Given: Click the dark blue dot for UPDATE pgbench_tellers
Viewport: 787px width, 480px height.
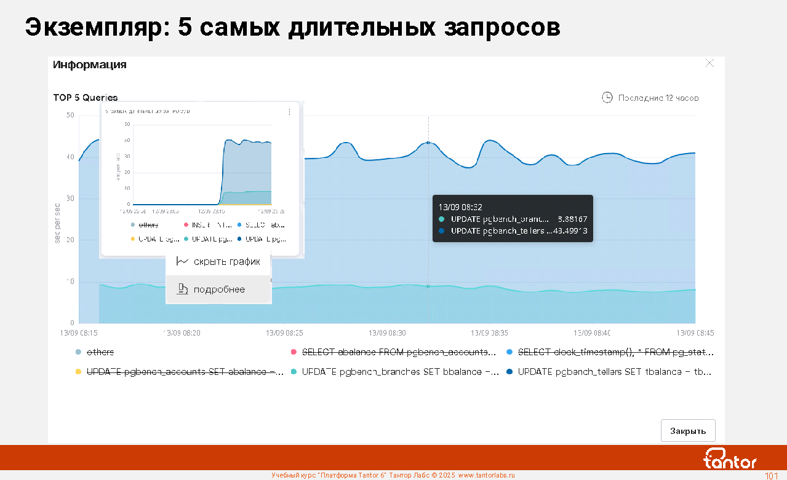Looking at the screenshot, I should [509, 372].
